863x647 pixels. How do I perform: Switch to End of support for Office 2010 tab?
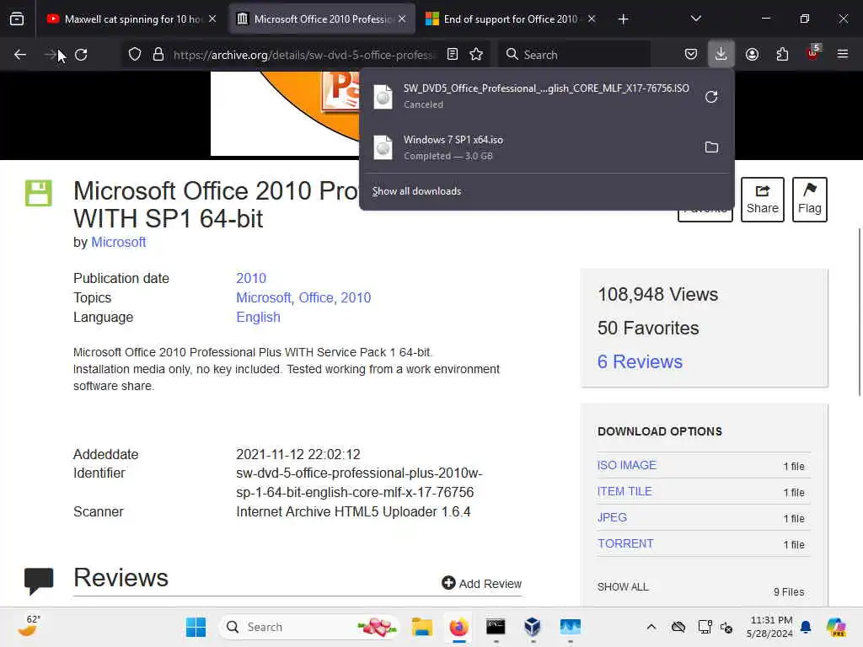(x=511, y=19)
